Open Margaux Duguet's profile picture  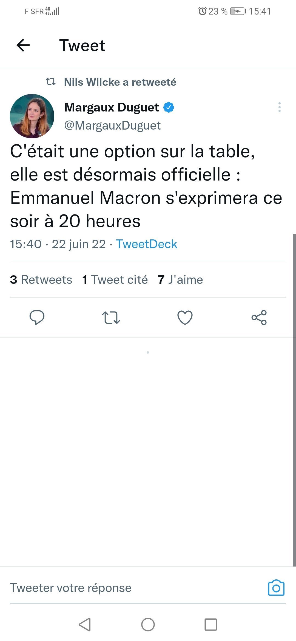click(x=32, y=116)
